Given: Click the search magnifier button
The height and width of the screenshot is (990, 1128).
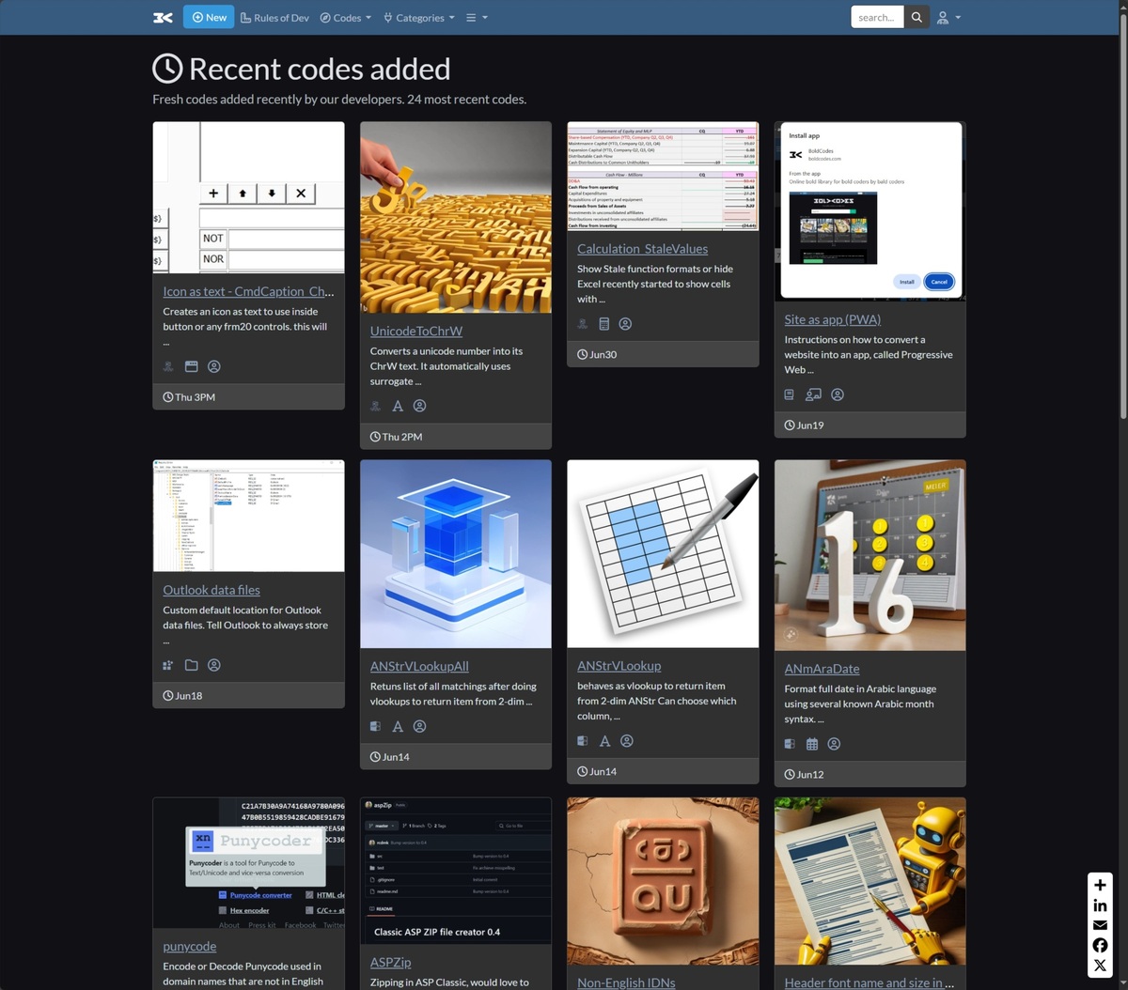Looking at the screenshot, I should click(x=916, y=17).
